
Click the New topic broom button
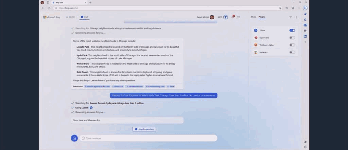click(74, 138)
